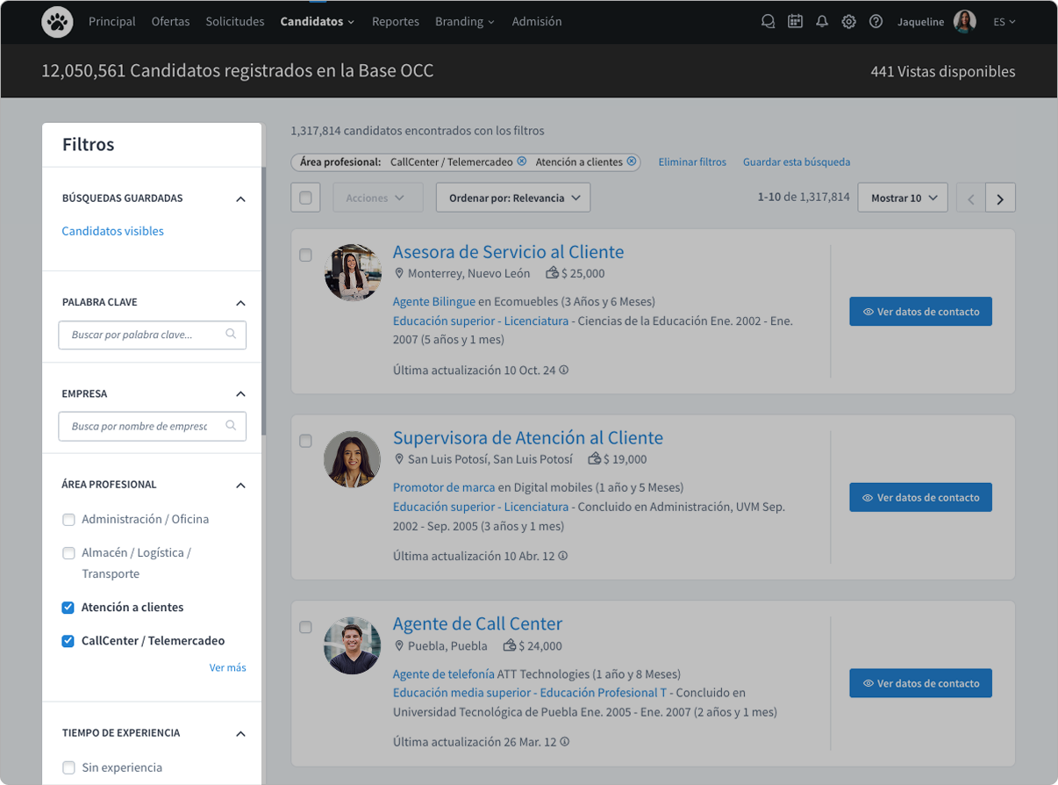Click the OCC paw logo icon
1058x785 pixels.
click(x=57, y=22)
